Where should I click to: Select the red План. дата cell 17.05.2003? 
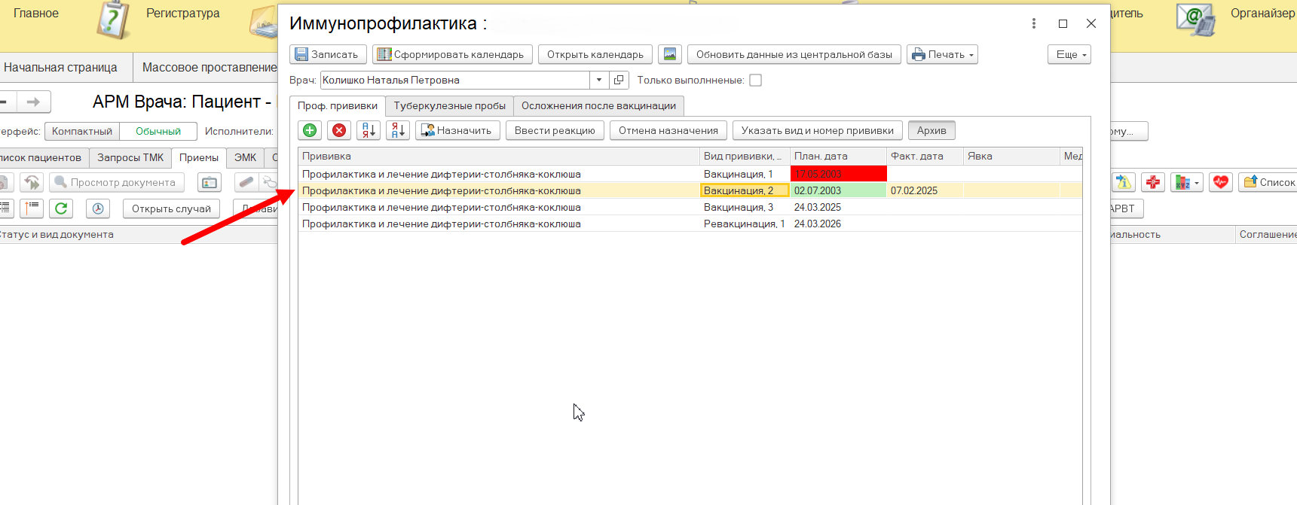coord(838,174)
